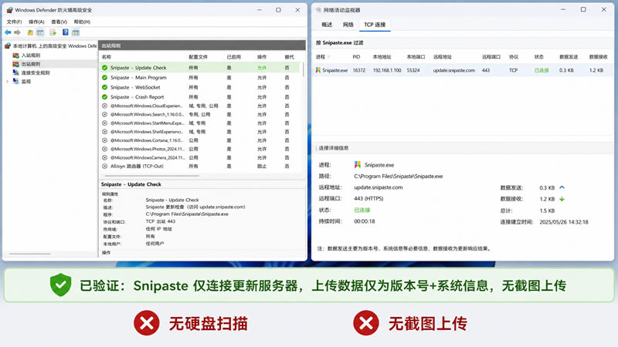Click green check icon of Snipaste - Update Check

point(104,68)
